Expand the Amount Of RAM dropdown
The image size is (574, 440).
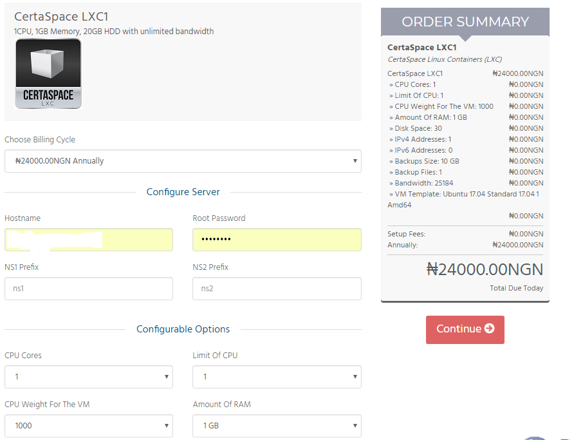pos(277,426)
